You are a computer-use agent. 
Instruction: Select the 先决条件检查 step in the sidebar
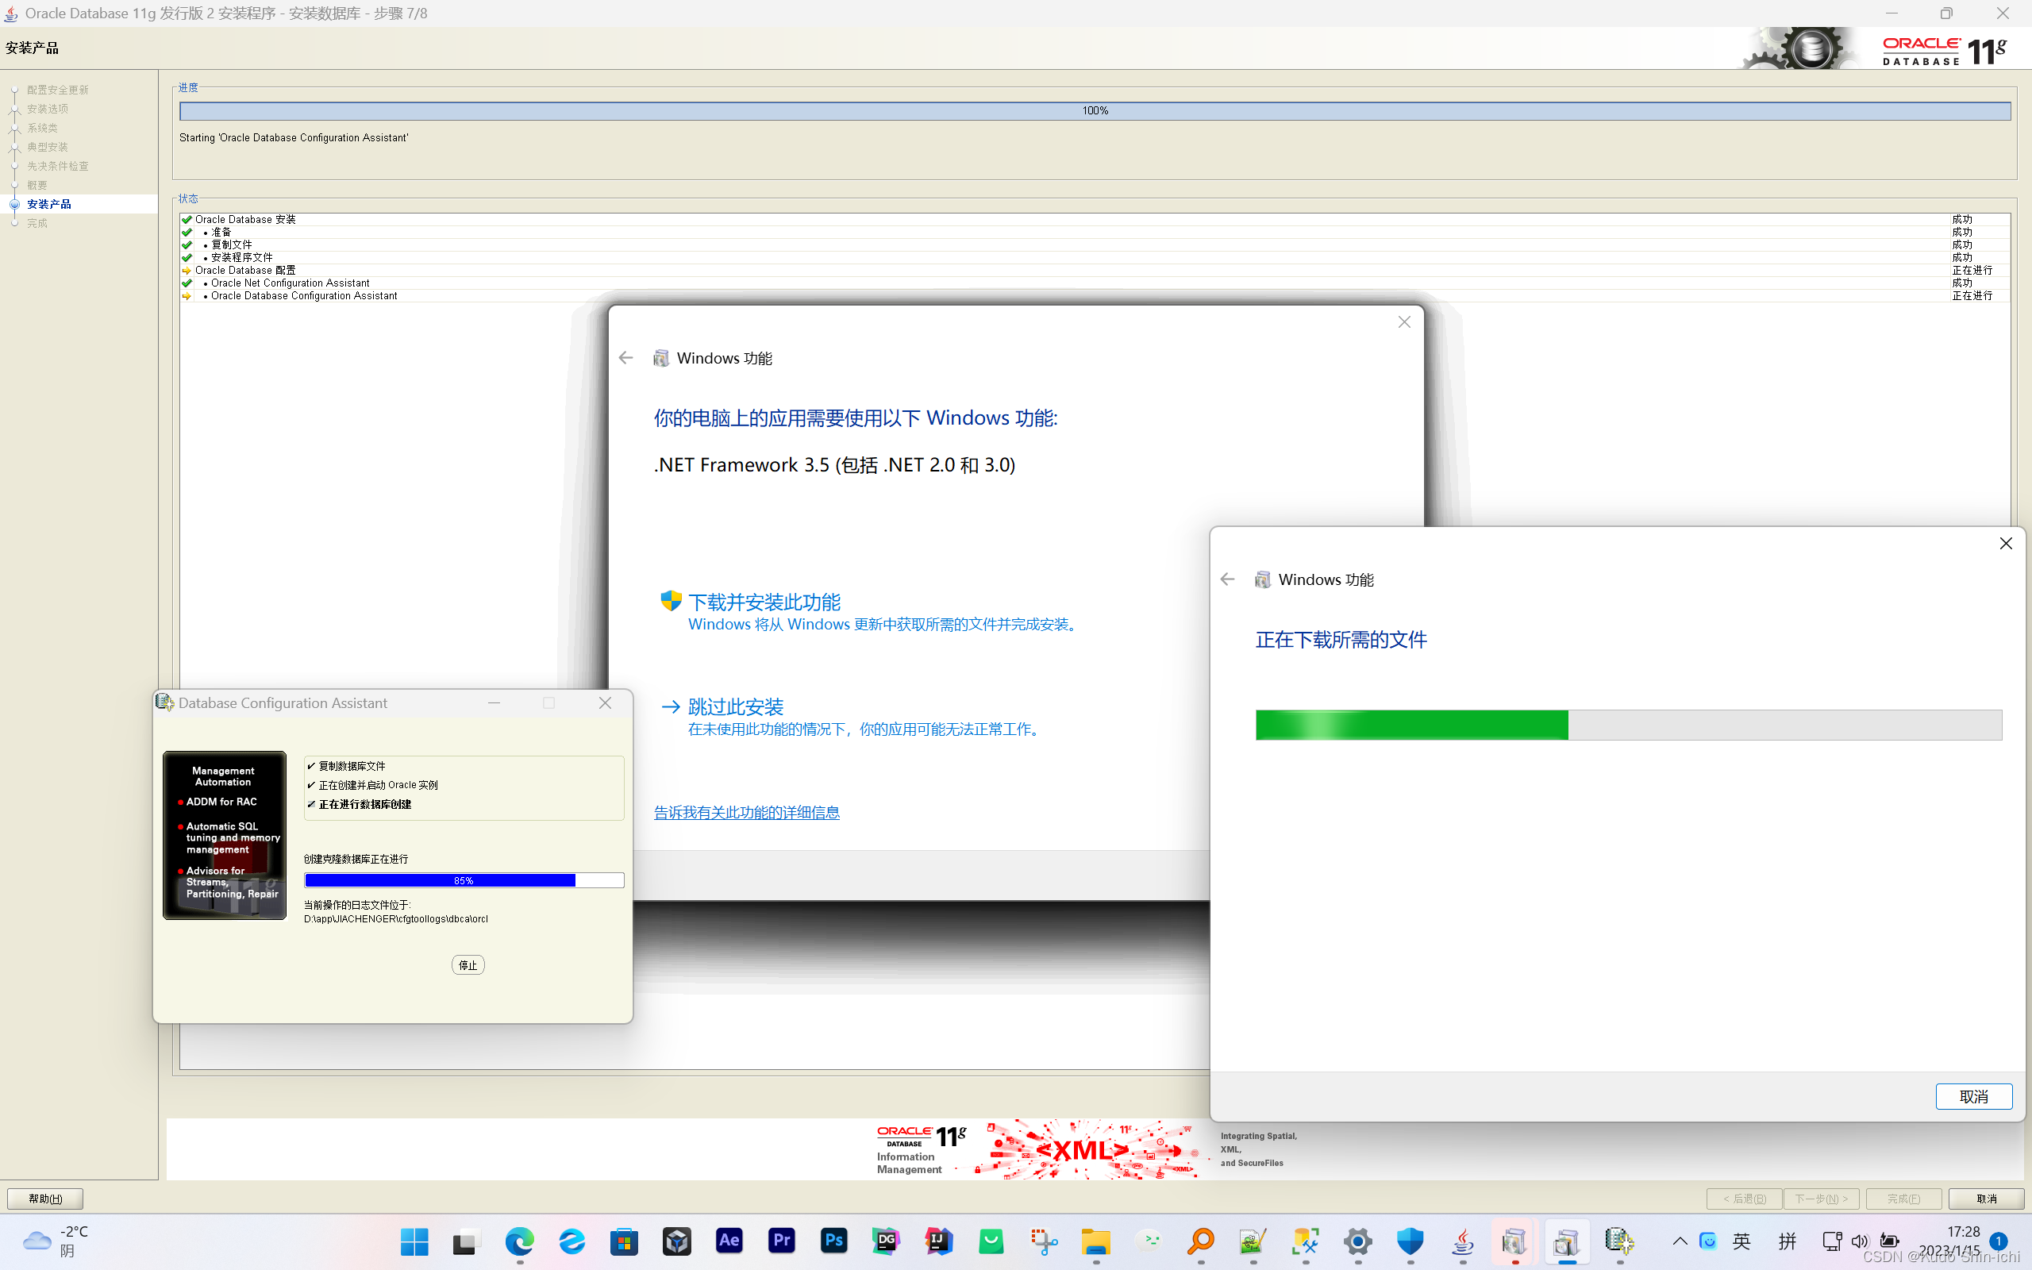coord(57,167)
